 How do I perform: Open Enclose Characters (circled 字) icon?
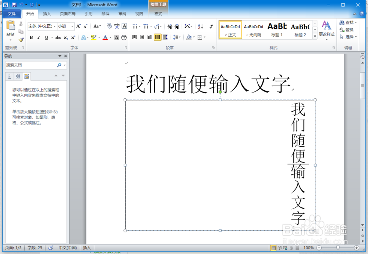pyautogui.click(x=124, y=37)
